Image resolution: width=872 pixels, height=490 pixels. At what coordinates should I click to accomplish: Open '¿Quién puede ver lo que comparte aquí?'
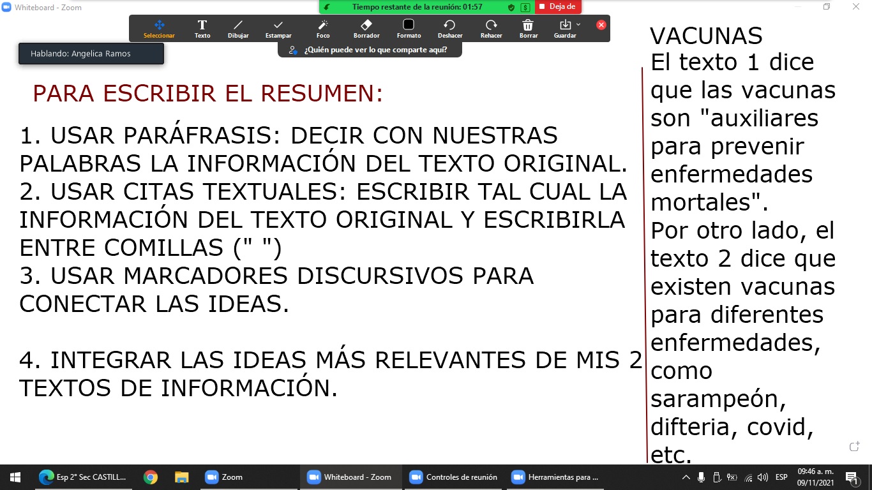[x=370, y=50]
